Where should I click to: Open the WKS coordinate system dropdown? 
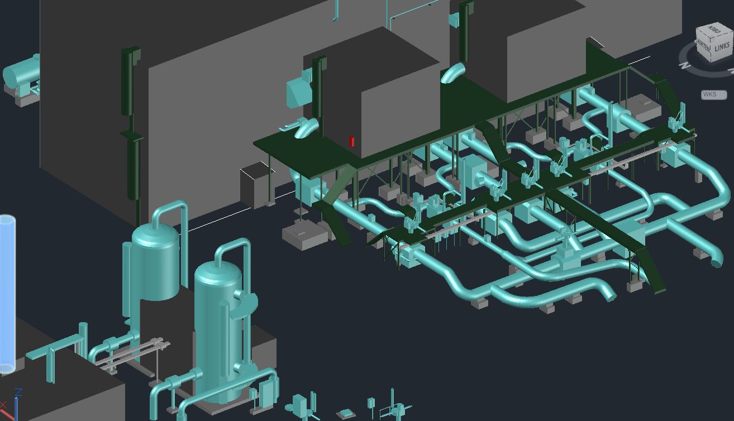click(x=714, y=94)
